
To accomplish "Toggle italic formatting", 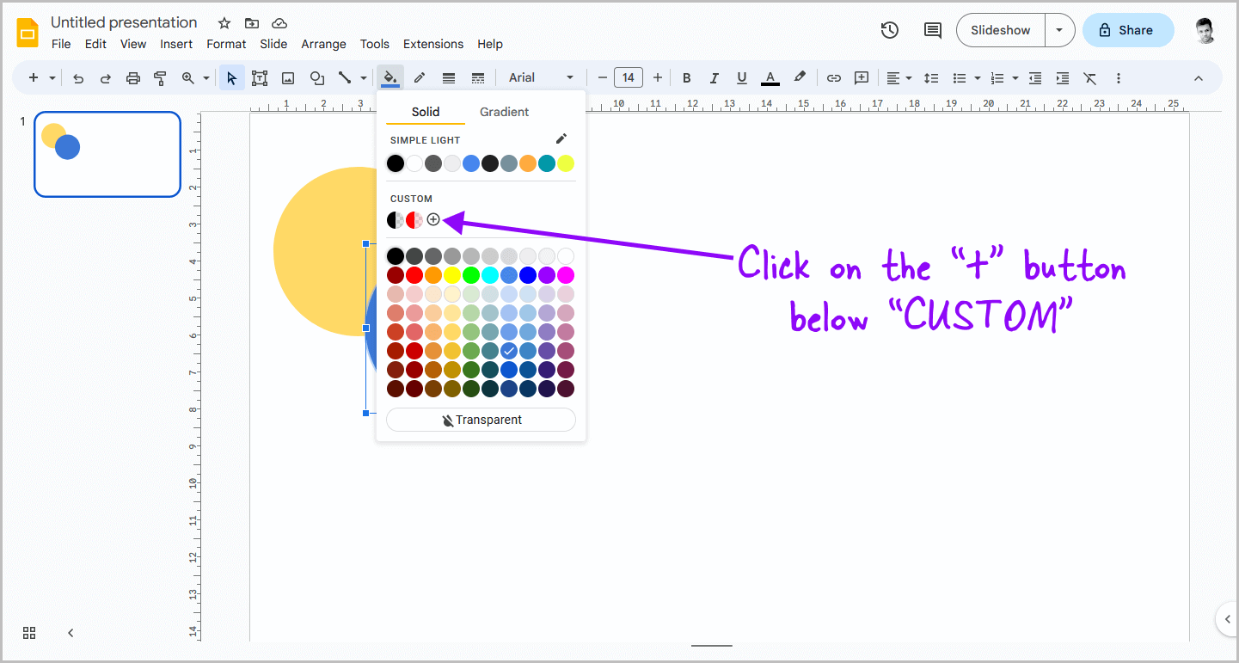I will click(715, 77).
